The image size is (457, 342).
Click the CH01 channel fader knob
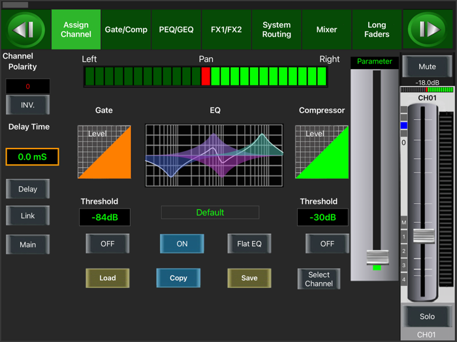(x=424, y=236)
